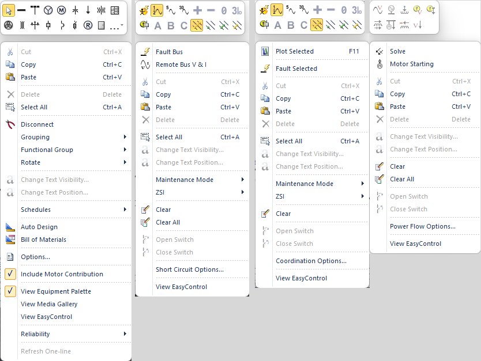Click the two-winding transformer circle icon in palette
The width and height of the screenshot is (481, 361).
[48, 10]
